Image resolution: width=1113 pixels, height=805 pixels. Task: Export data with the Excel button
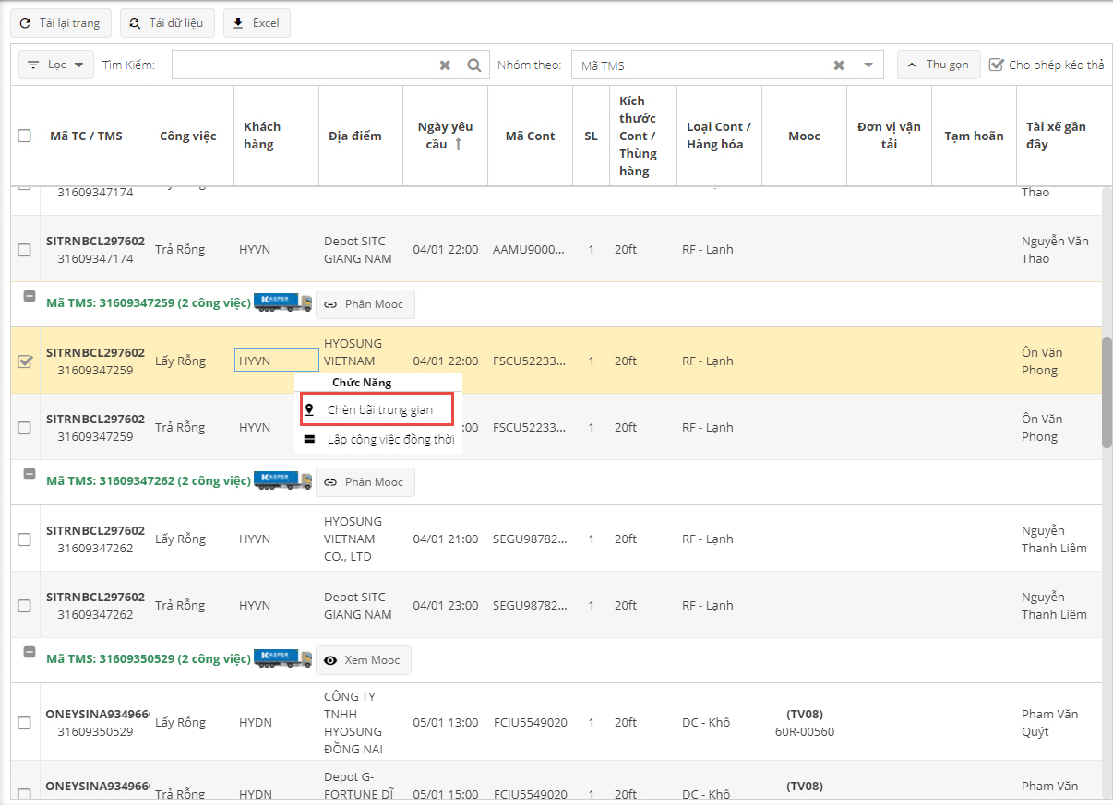pyautogui.click(x=257, y=23)
